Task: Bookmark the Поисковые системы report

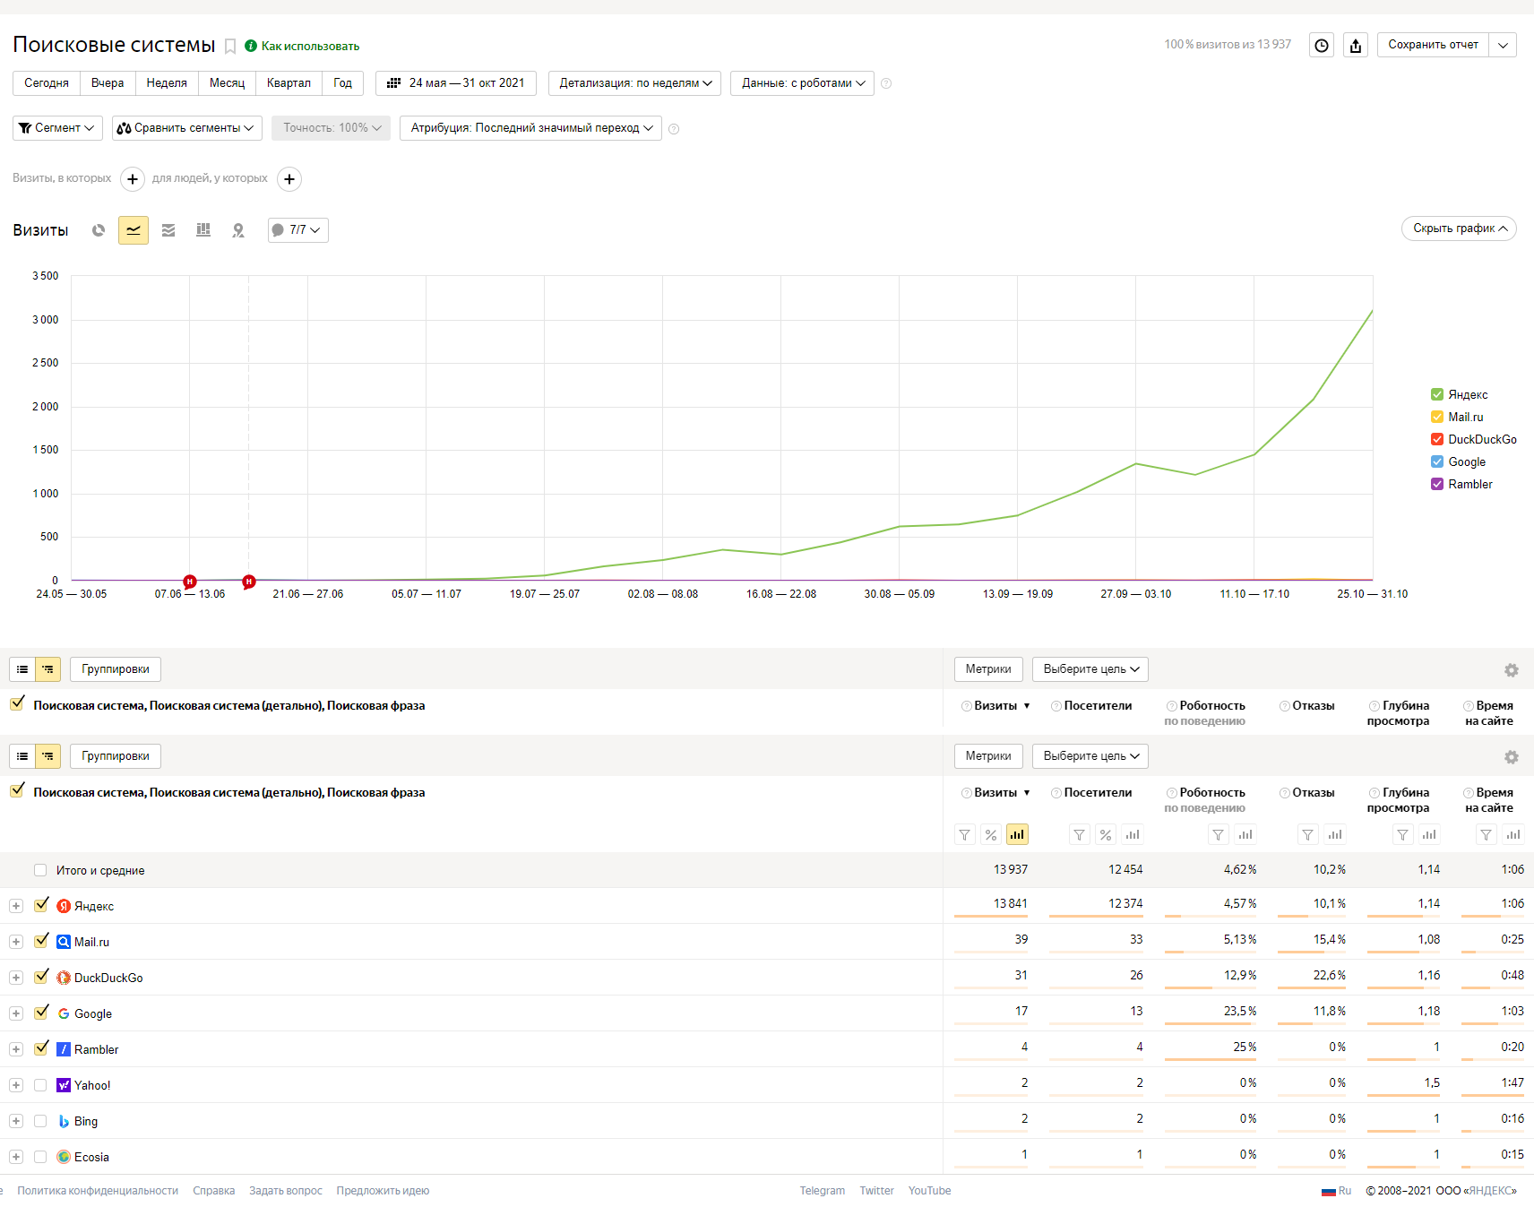Action: click(x=230, y=47)
